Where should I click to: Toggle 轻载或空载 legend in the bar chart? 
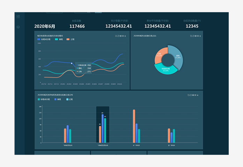44,100
